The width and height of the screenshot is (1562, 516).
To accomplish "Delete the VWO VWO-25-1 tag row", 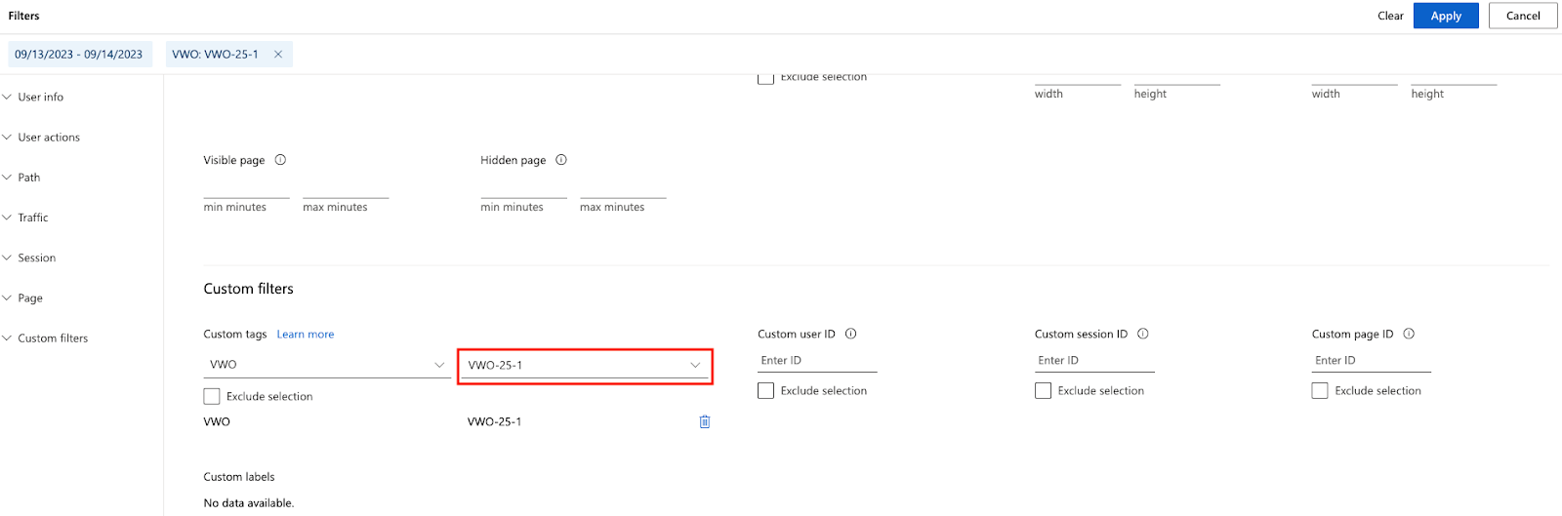I will click(x=705, y=421).
